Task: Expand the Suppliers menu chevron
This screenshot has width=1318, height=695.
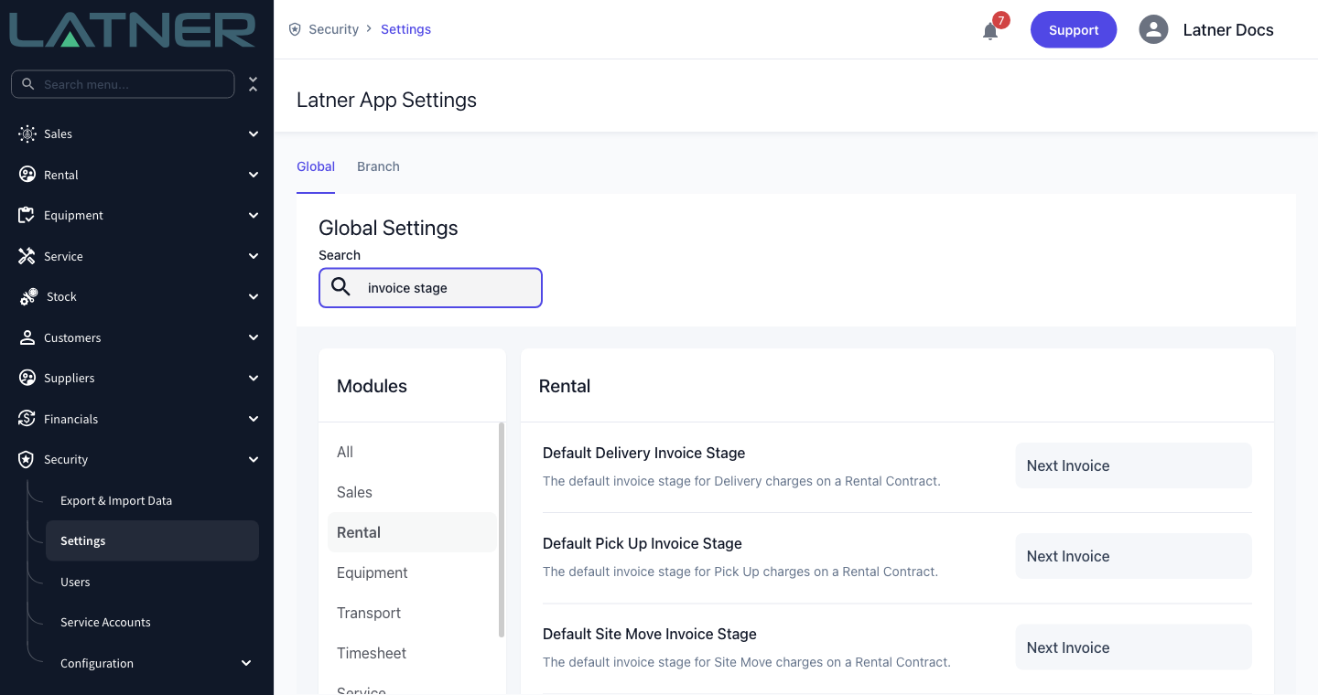Action: 254,378
